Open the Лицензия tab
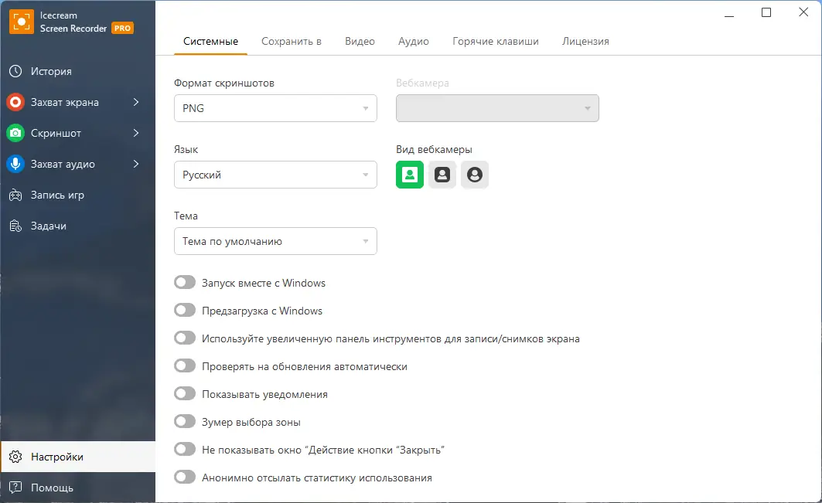This screenshot has height=503, width=822. [x=585, y=42]
